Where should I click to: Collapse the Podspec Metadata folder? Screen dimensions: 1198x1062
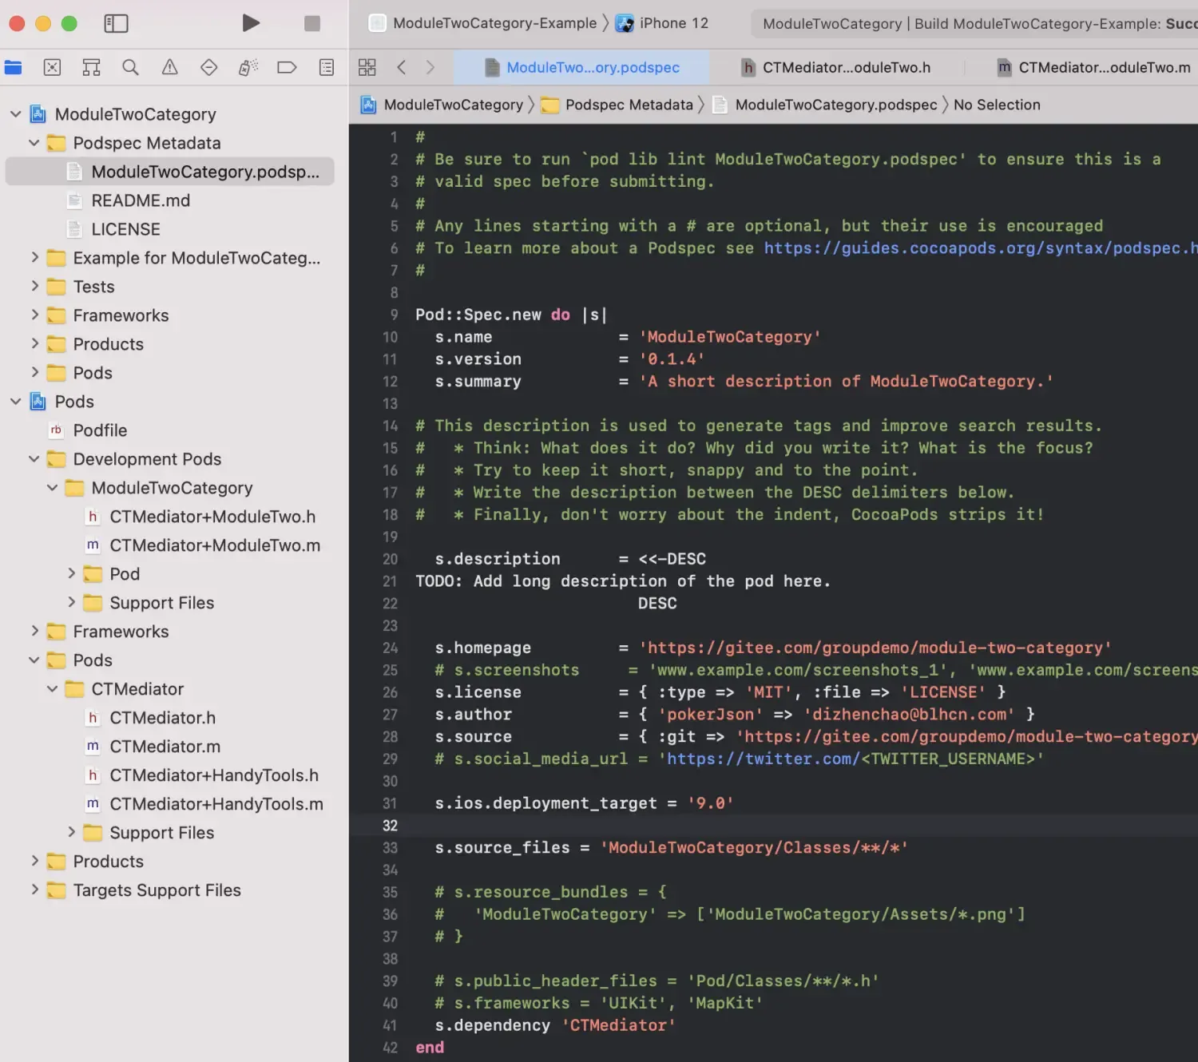(x=34, y=143)
